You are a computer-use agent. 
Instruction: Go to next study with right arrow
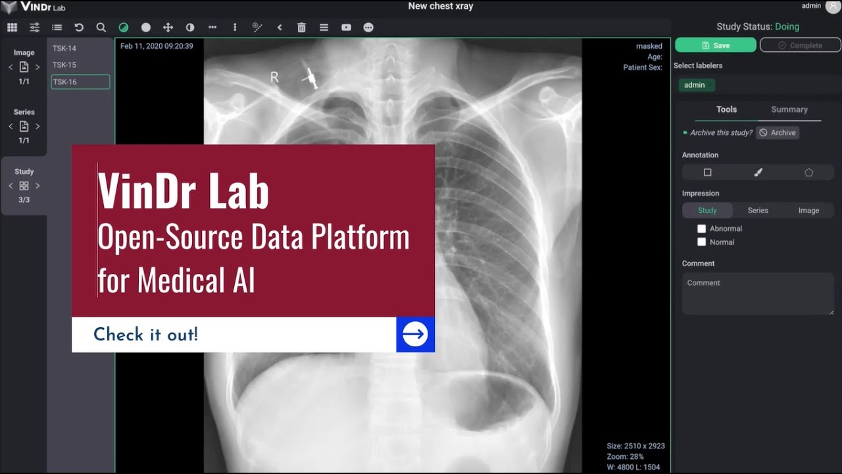tap(37, 186)
